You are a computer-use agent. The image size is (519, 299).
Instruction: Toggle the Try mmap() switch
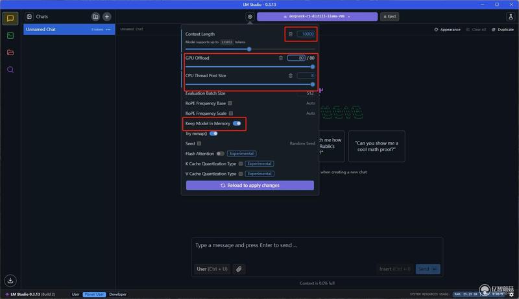213,134
